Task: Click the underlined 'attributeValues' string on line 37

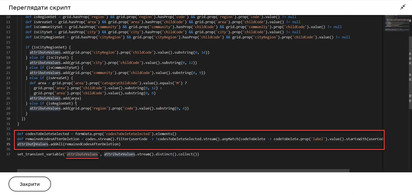Action: 82,154
